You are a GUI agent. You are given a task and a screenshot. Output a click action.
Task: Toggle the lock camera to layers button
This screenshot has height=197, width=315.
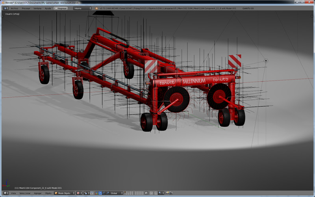point(146,193)
